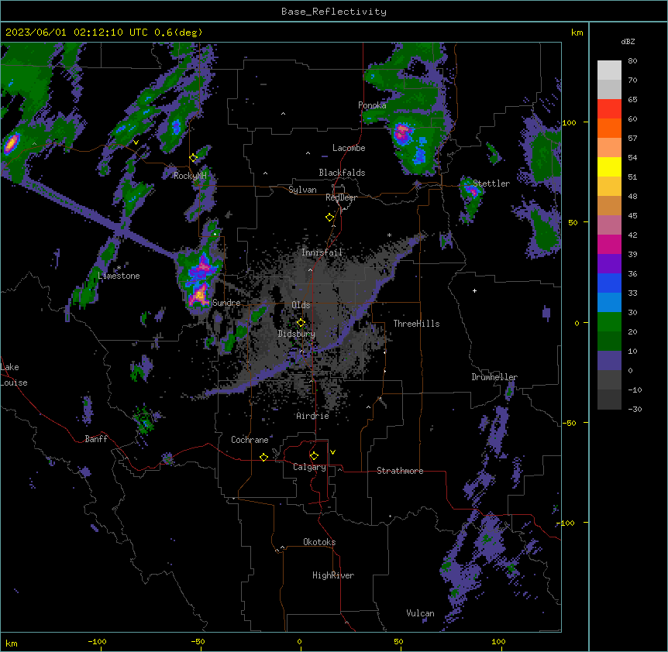Click the yellow V marker northeast of Calgary
The height and width of the screenshot is (652, 668).
click(x=332, y=452)
